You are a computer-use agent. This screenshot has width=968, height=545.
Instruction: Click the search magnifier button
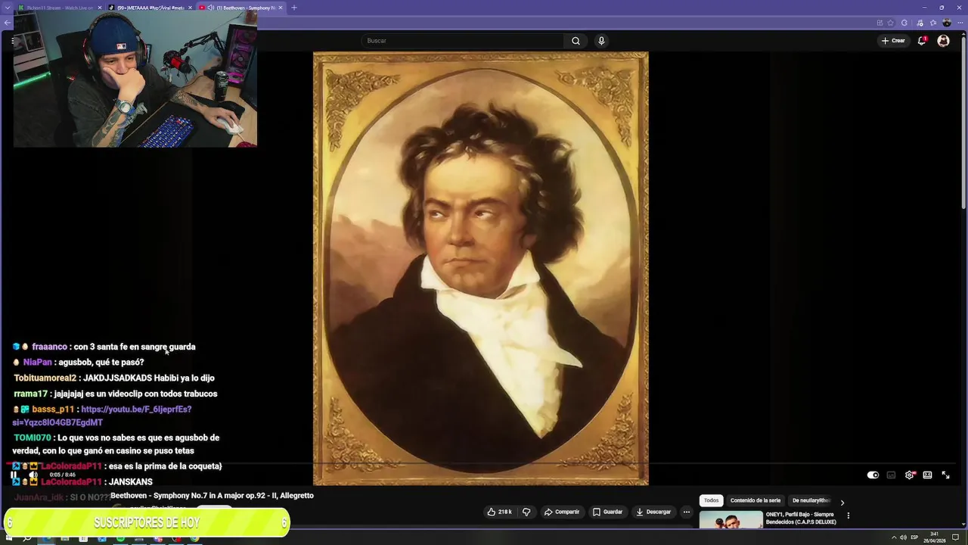point(576,41)
